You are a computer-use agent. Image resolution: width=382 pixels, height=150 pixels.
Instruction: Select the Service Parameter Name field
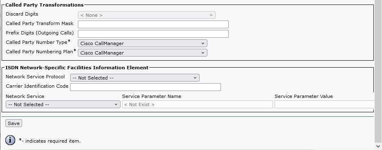pos(197,105)
